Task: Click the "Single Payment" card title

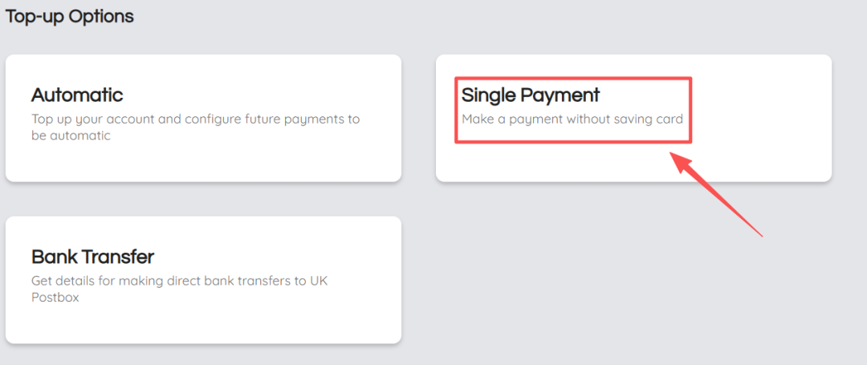Action: pos(531,95)
